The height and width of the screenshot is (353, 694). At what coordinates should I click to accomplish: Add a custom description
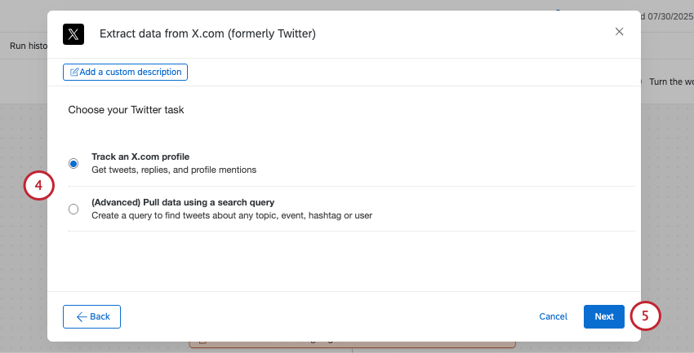pos(125,72)
